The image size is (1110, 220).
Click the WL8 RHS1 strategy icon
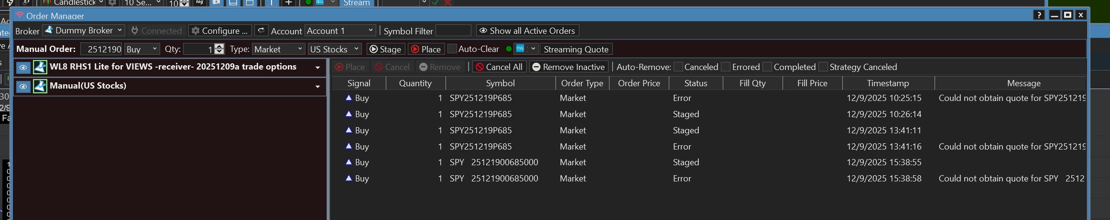pyautogui.click(x=40, y=67)
